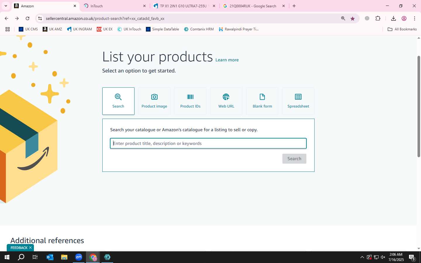Close the InTouch browser tab
This screenshot has width=421, height=263.
pyautogui.click(x=144, y=6)
